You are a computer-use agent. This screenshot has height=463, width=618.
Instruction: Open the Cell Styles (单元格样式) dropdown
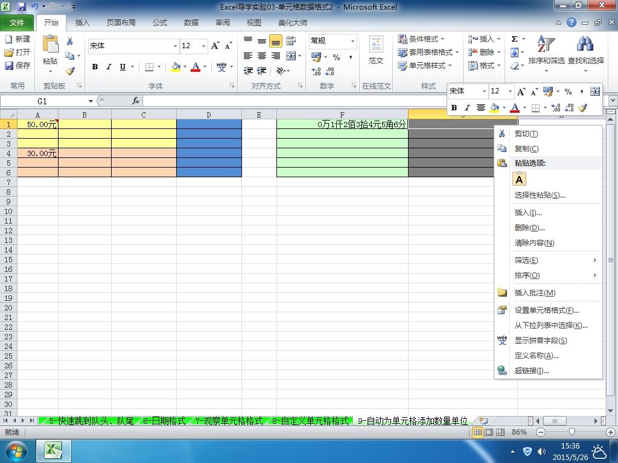[425, 65]
